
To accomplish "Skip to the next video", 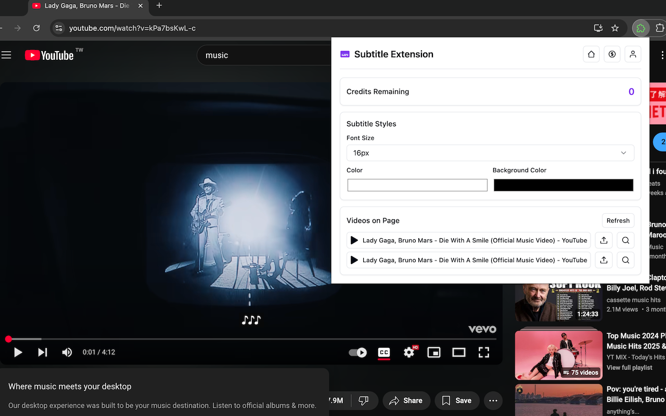I will point(43,353).
